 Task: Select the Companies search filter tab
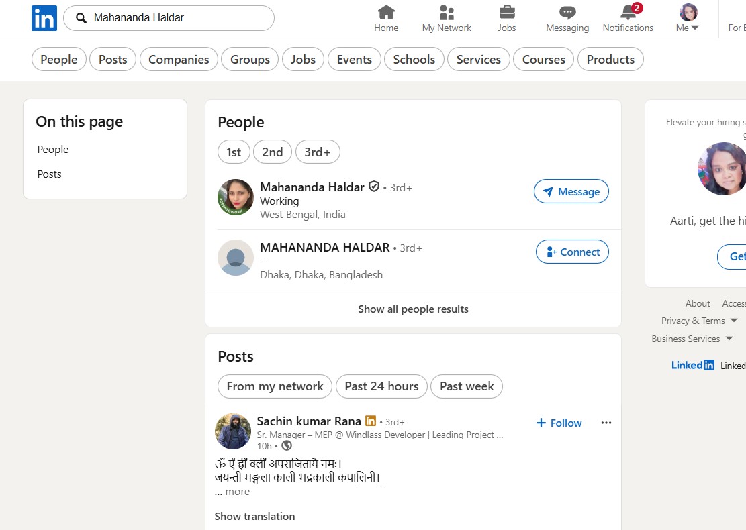179,60
